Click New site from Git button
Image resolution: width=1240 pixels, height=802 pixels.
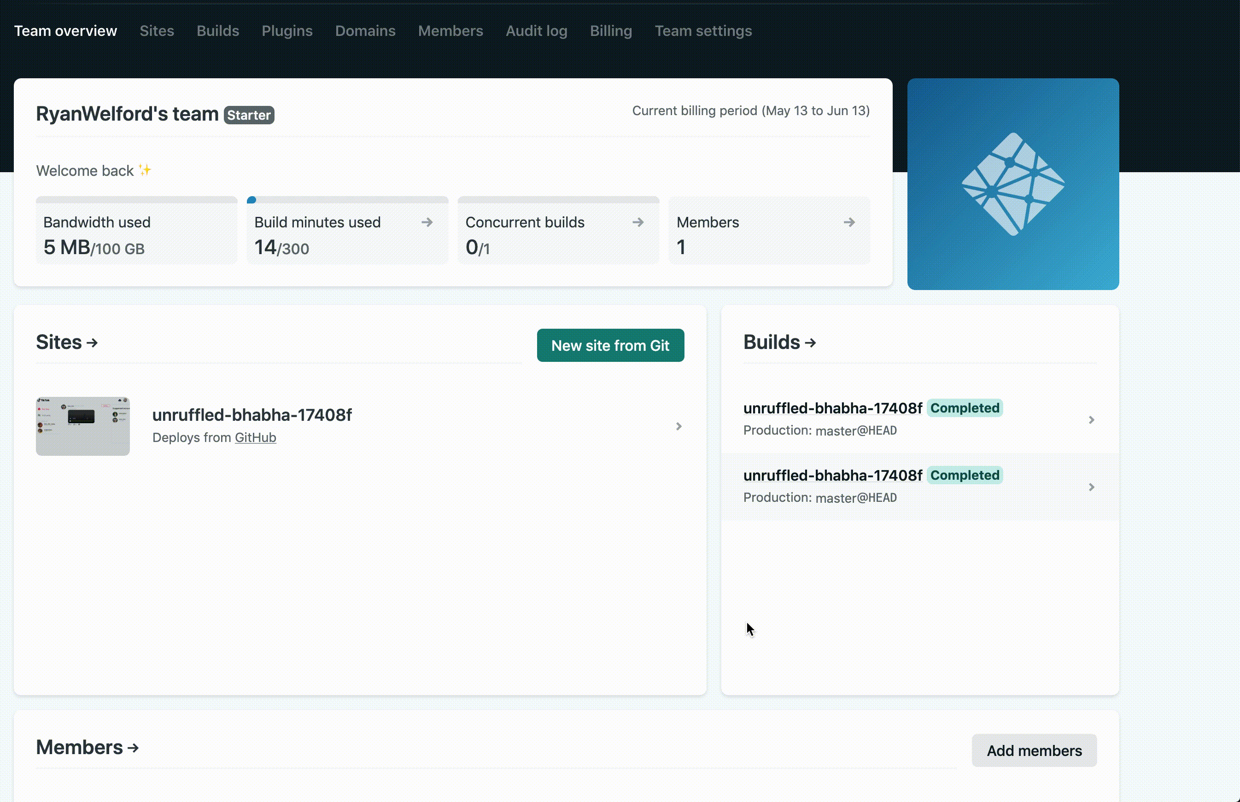(610, 345)
